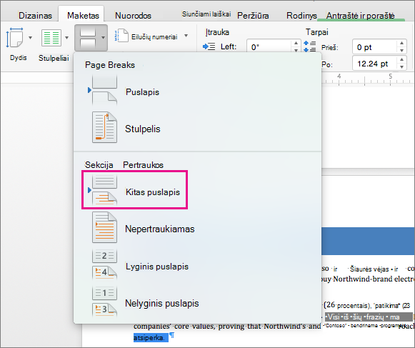Decrease Prieš spacing with down arrow
The height and width of the screenshot is (348, 415).
(401, 50)
